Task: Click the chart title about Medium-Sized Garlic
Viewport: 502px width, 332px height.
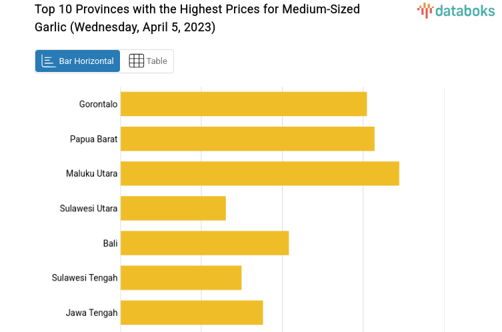Action: coord(197,18)
